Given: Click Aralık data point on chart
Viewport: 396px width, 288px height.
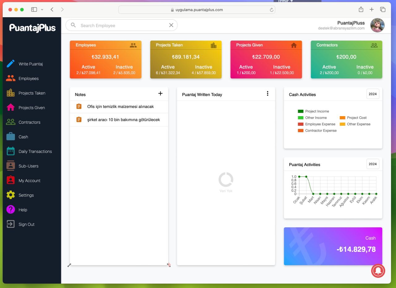Looking at the screenshot, I should (x=376, y=194).
